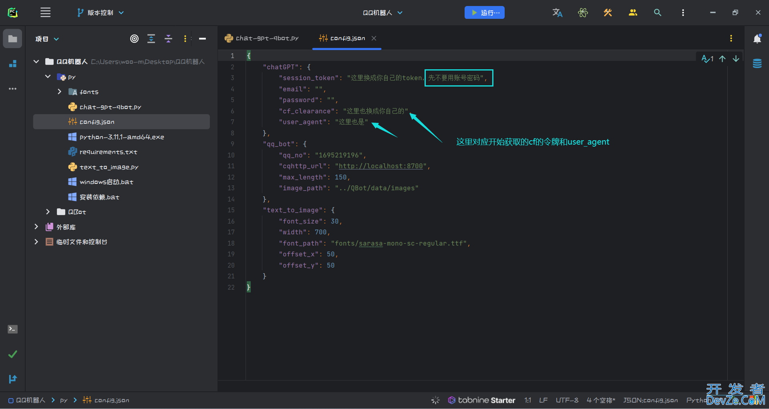This screenshot has height=409, width=769.
Task: Collapse the QQ机器人 root folder
Action: [36, 61]
